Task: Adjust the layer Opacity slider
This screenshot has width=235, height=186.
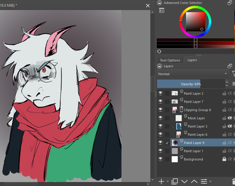Action: pos(191,84)
